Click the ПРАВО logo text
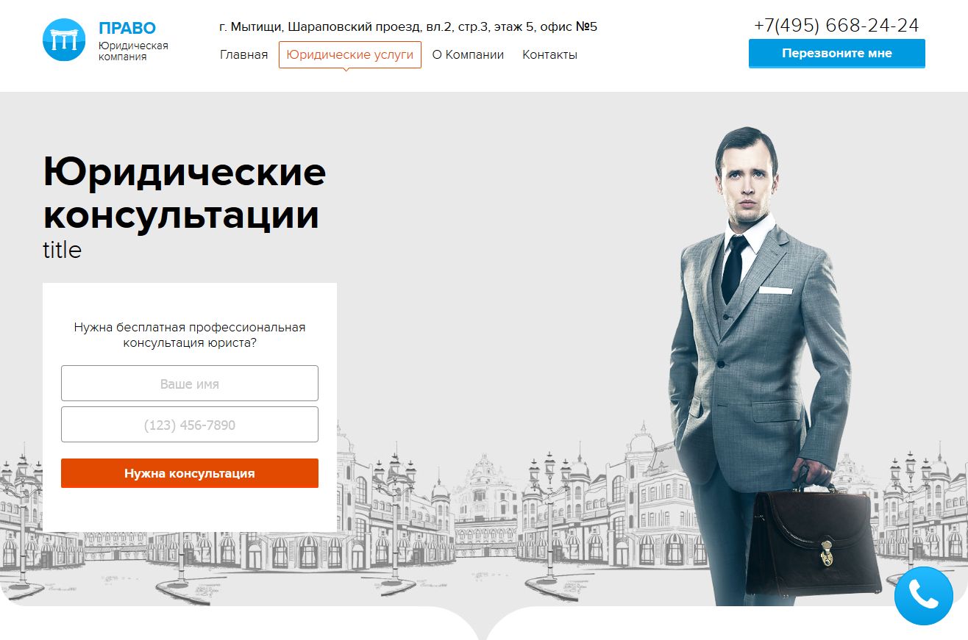The width and height of the screenshot is (968, 640). pos(127,28)
